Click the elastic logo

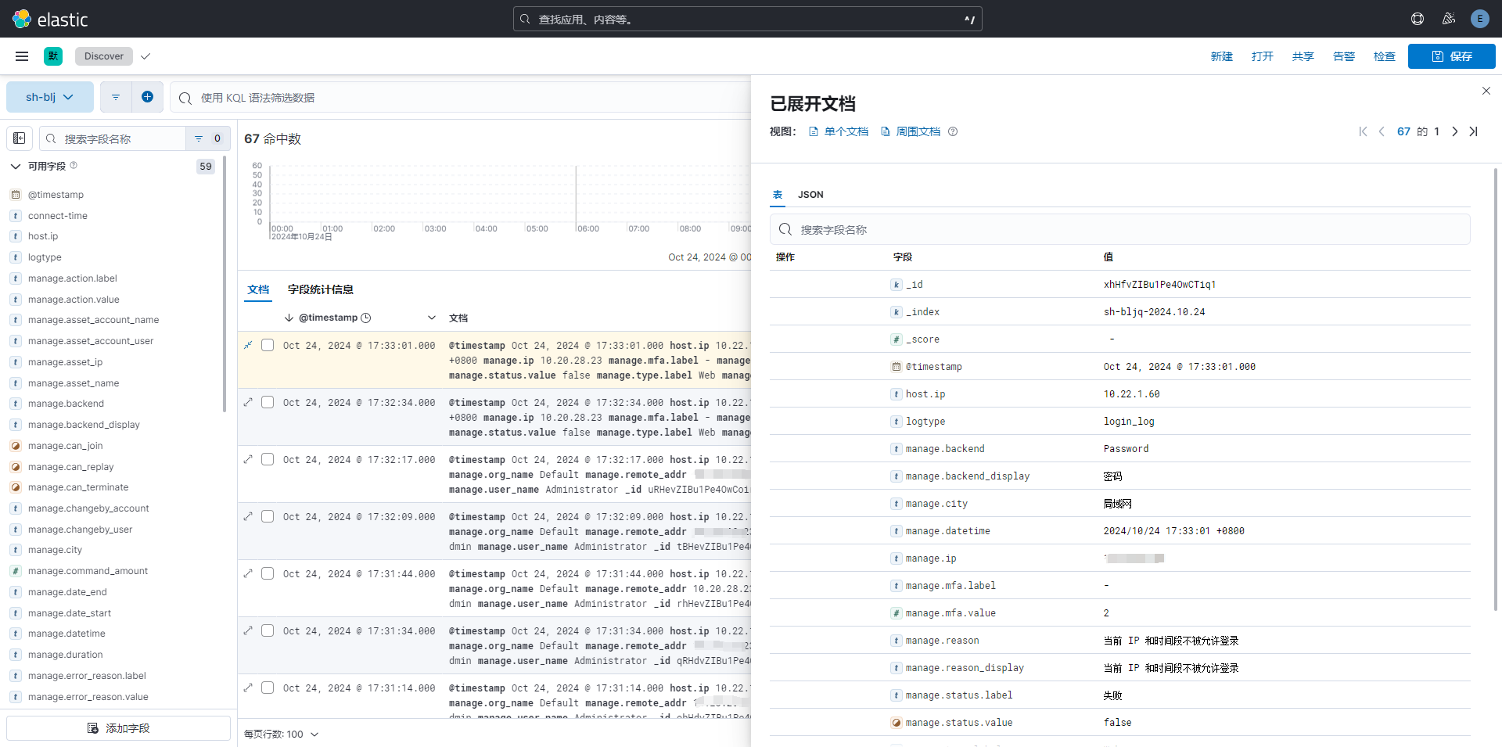coord(50,19)
